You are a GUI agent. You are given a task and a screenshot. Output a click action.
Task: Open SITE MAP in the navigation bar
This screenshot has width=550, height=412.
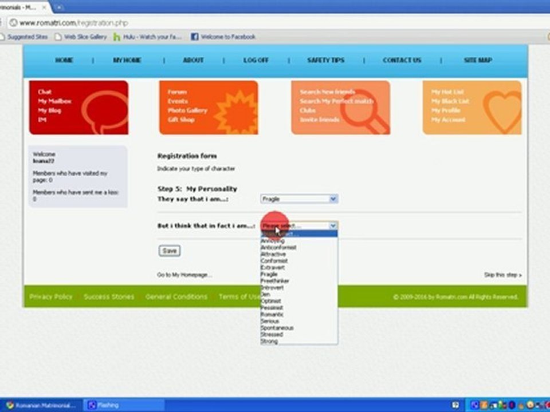tap(478, 60)
